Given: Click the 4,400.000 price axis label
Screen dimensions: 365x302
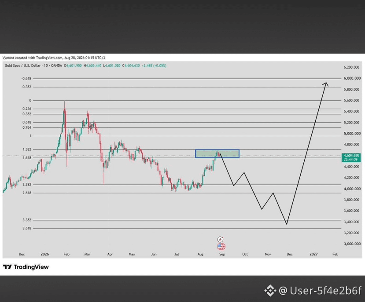Looking at the screenshot, I should pos(351,167).
